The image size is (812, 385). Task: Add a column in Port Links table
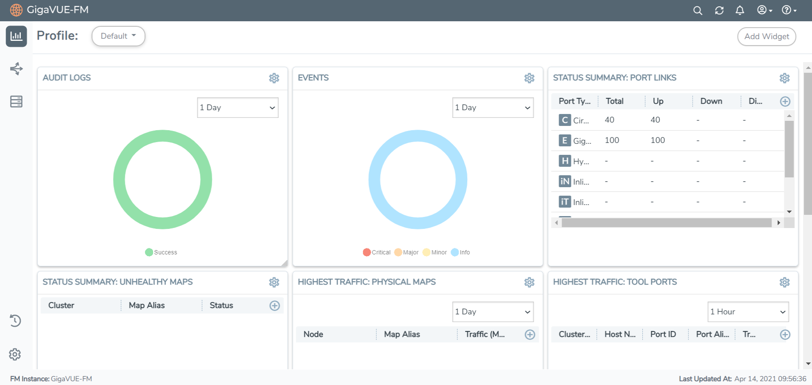click(785, 101)
